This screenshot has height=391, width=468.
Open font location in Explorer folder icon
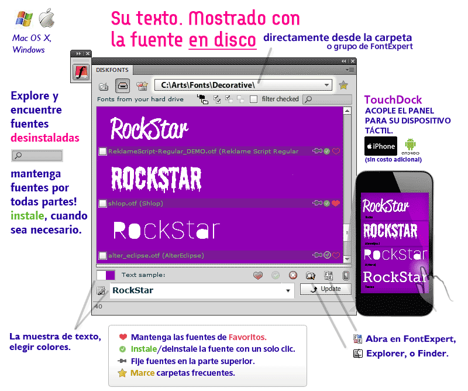(311, 276)
